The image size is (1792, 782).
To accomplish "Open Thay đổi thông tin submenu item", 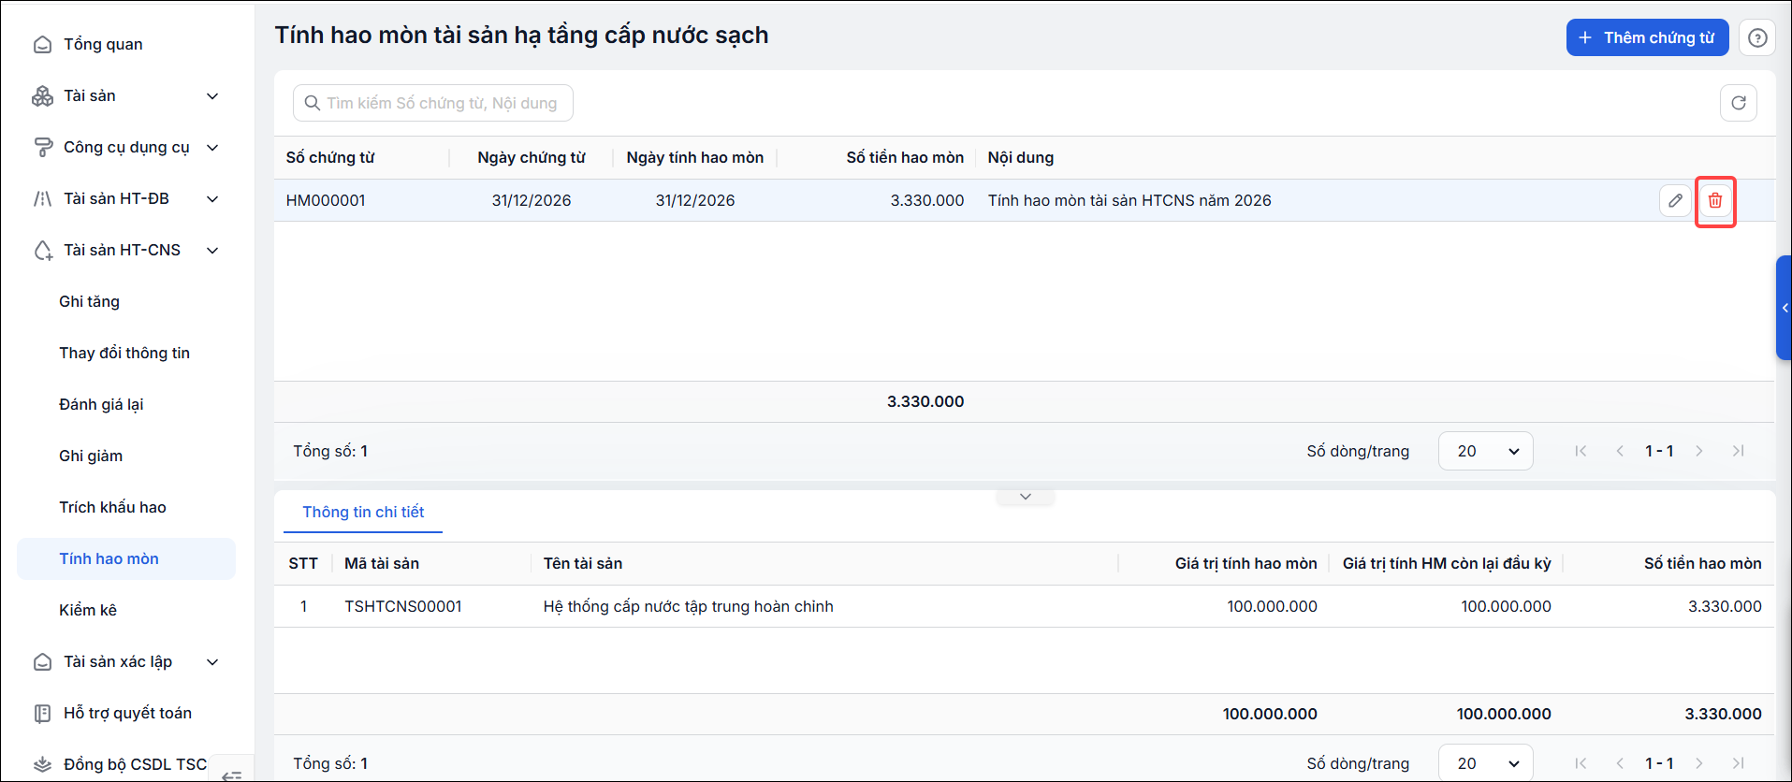I will pos(126,354).
